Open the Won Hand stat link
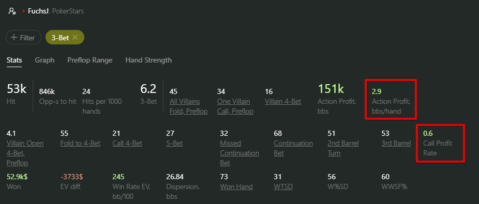Screen dimensions: 479x204 point(236,186)
